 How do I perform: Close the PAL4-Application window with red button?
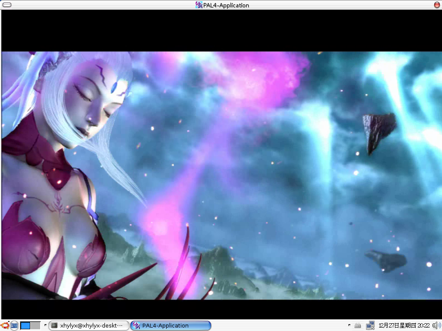click(437, 5)
